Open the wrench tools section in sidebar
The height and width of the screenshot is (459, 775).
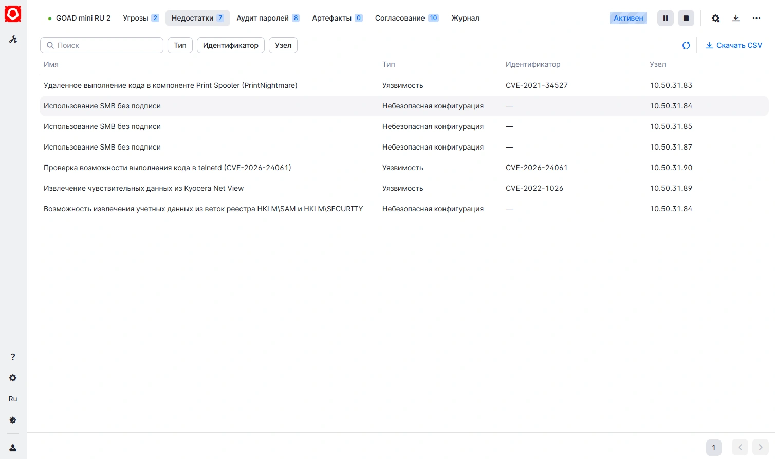tap(13, 40)
